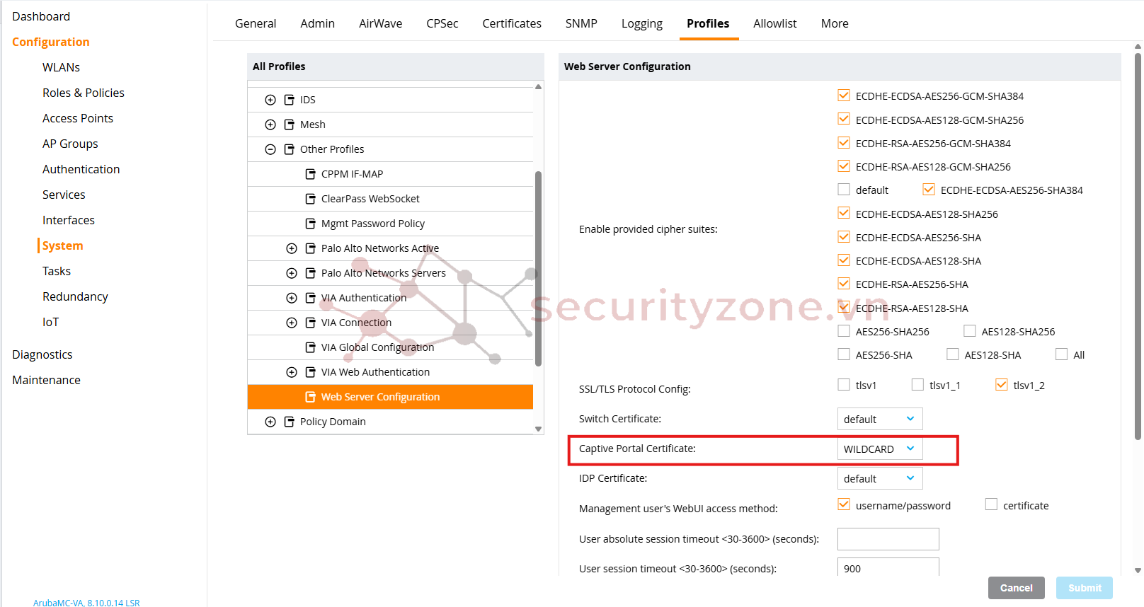Click the IDS profile folder icon

tap(289, 100)
